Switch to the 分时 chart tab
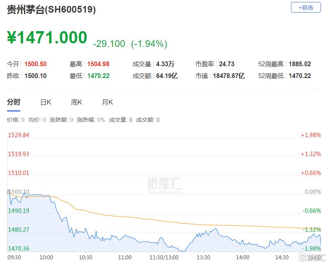The image size is (328, 264). tap(13, 102)
